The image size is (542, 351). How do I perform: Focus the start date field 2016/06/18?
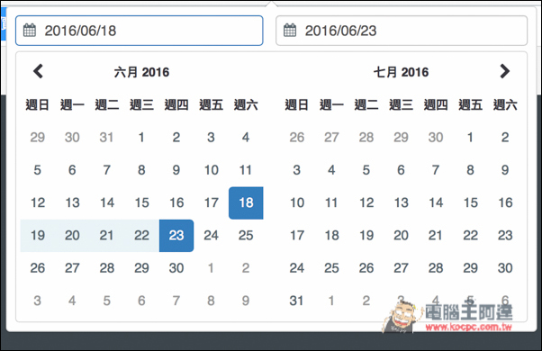tap(140, 31)
